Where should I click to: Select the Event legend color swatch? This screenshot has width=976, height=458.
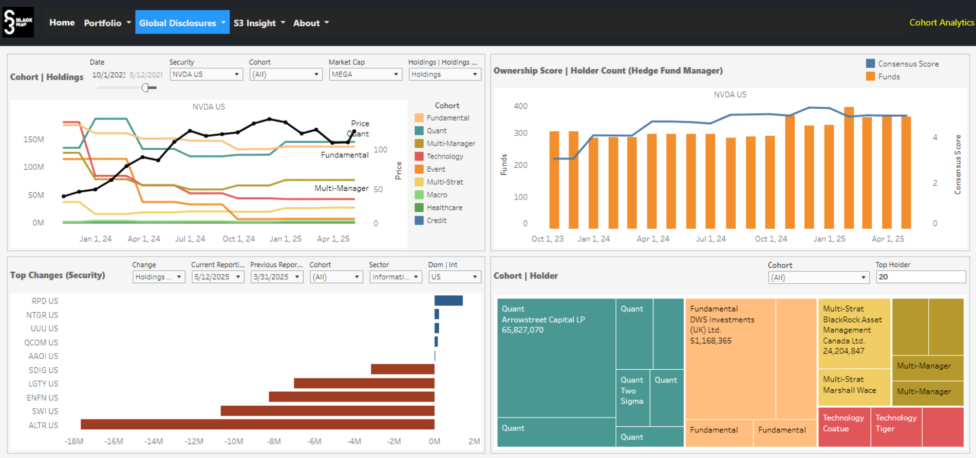[x=419, y=169]
